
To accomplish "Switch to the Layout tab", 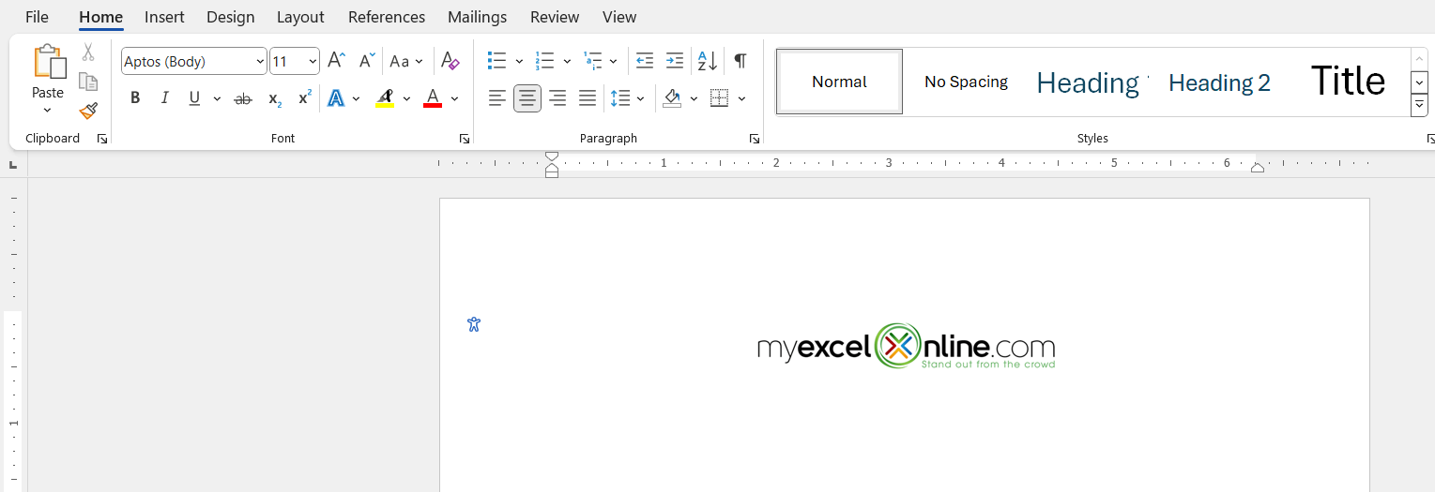I will [300, 17].
